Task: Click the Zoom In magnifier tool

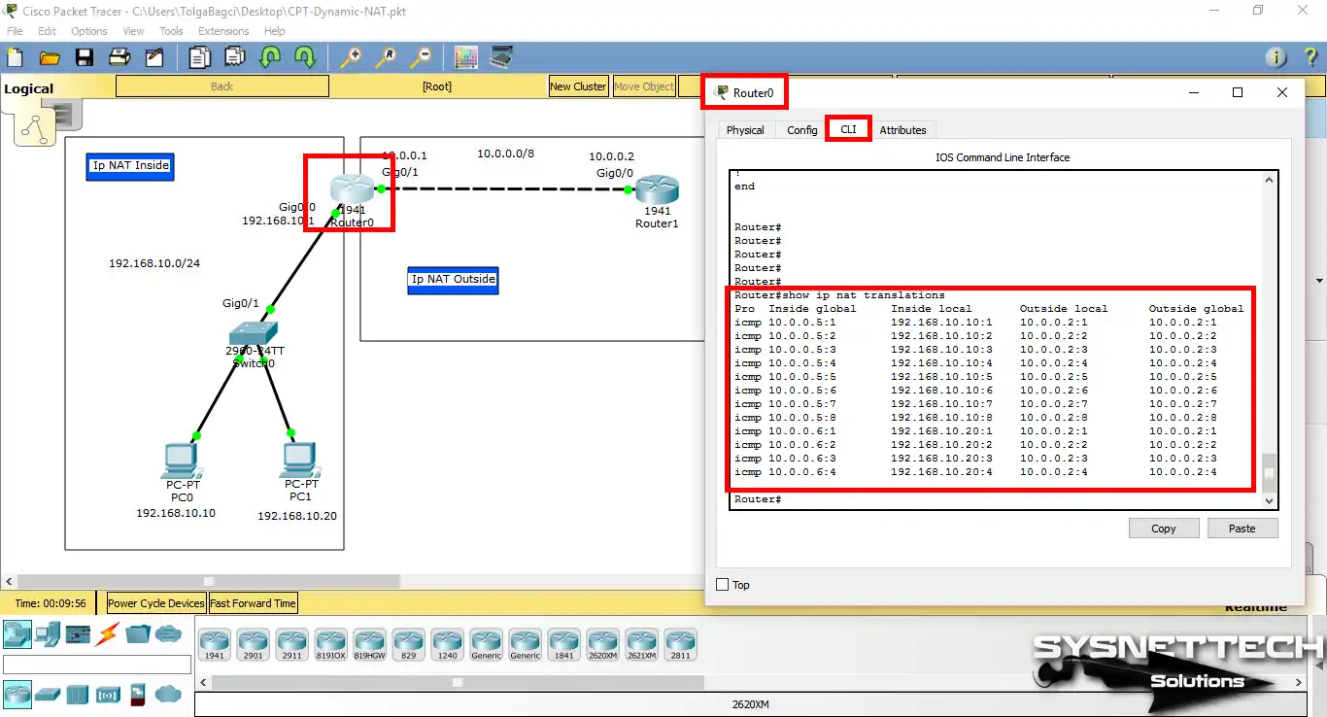Action: (x=351, y=57)
